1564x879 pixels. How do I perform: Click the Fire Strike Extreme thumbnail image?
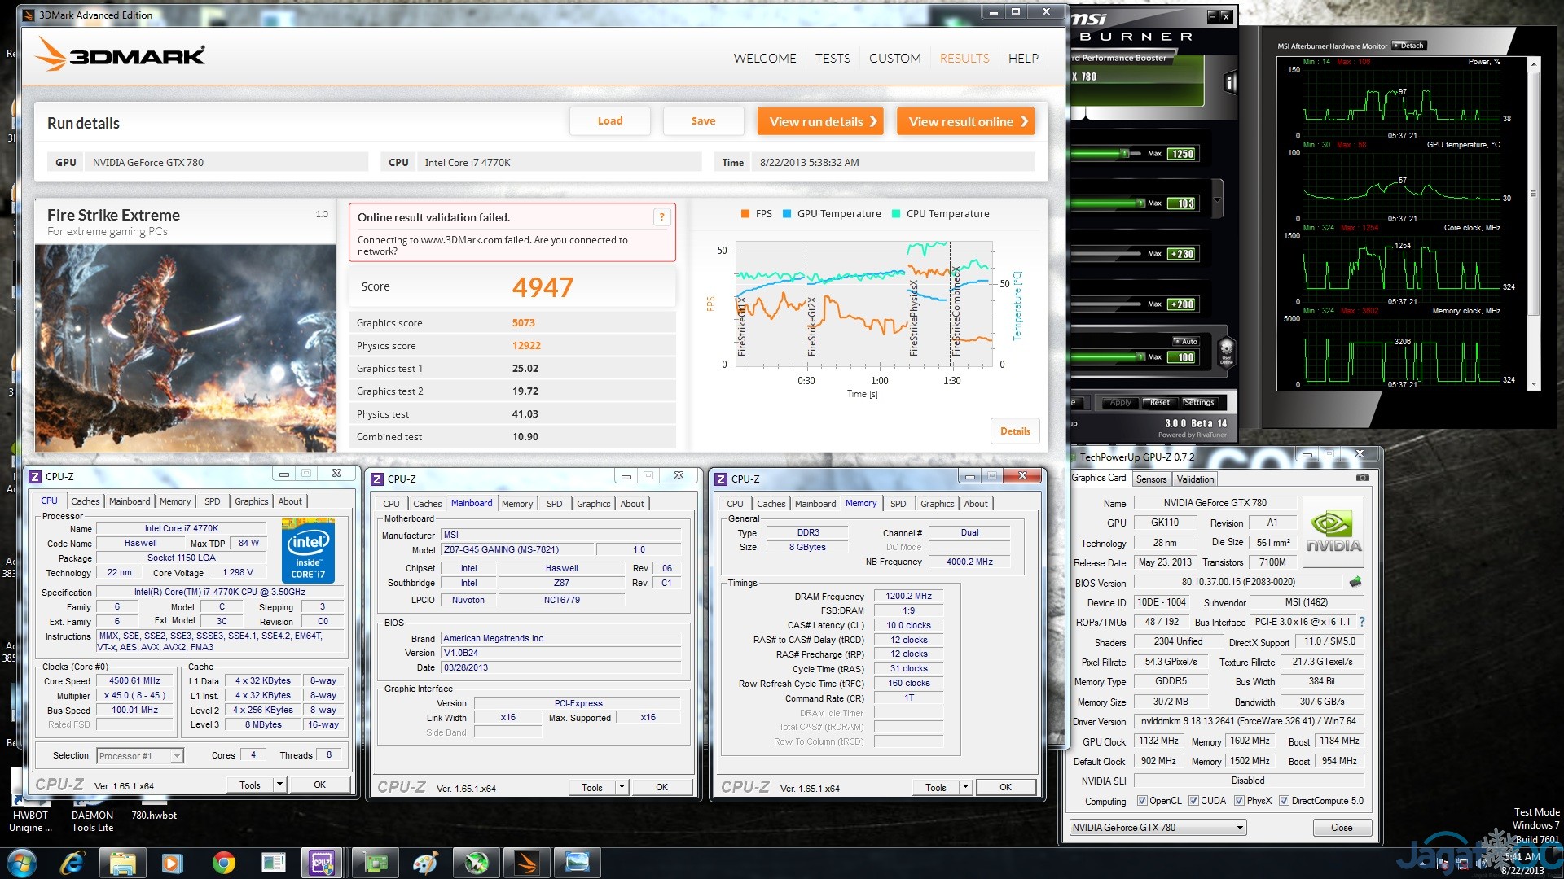(185, 348)
